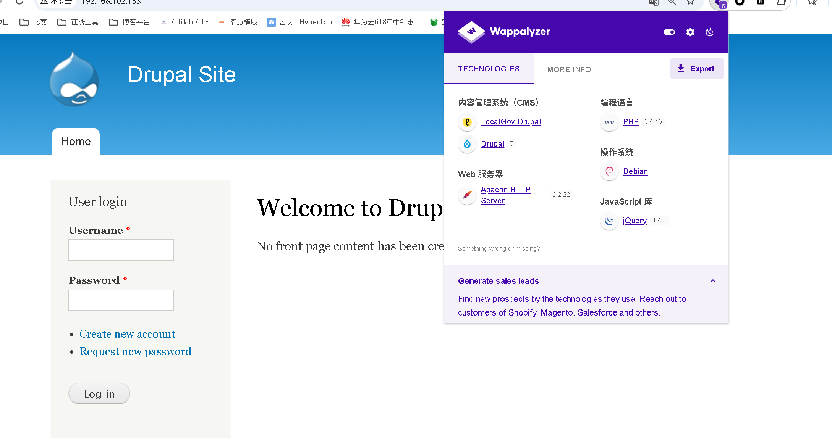Open the Create new account link
832x438 pixels.
pyautogui.click(x=127, y=334)
